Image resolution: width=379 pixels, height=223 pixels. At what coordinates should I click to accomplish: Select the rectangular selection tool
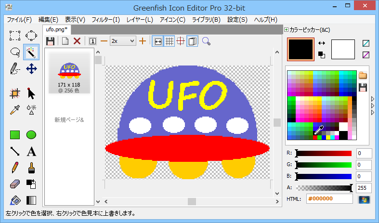[15, 36]
